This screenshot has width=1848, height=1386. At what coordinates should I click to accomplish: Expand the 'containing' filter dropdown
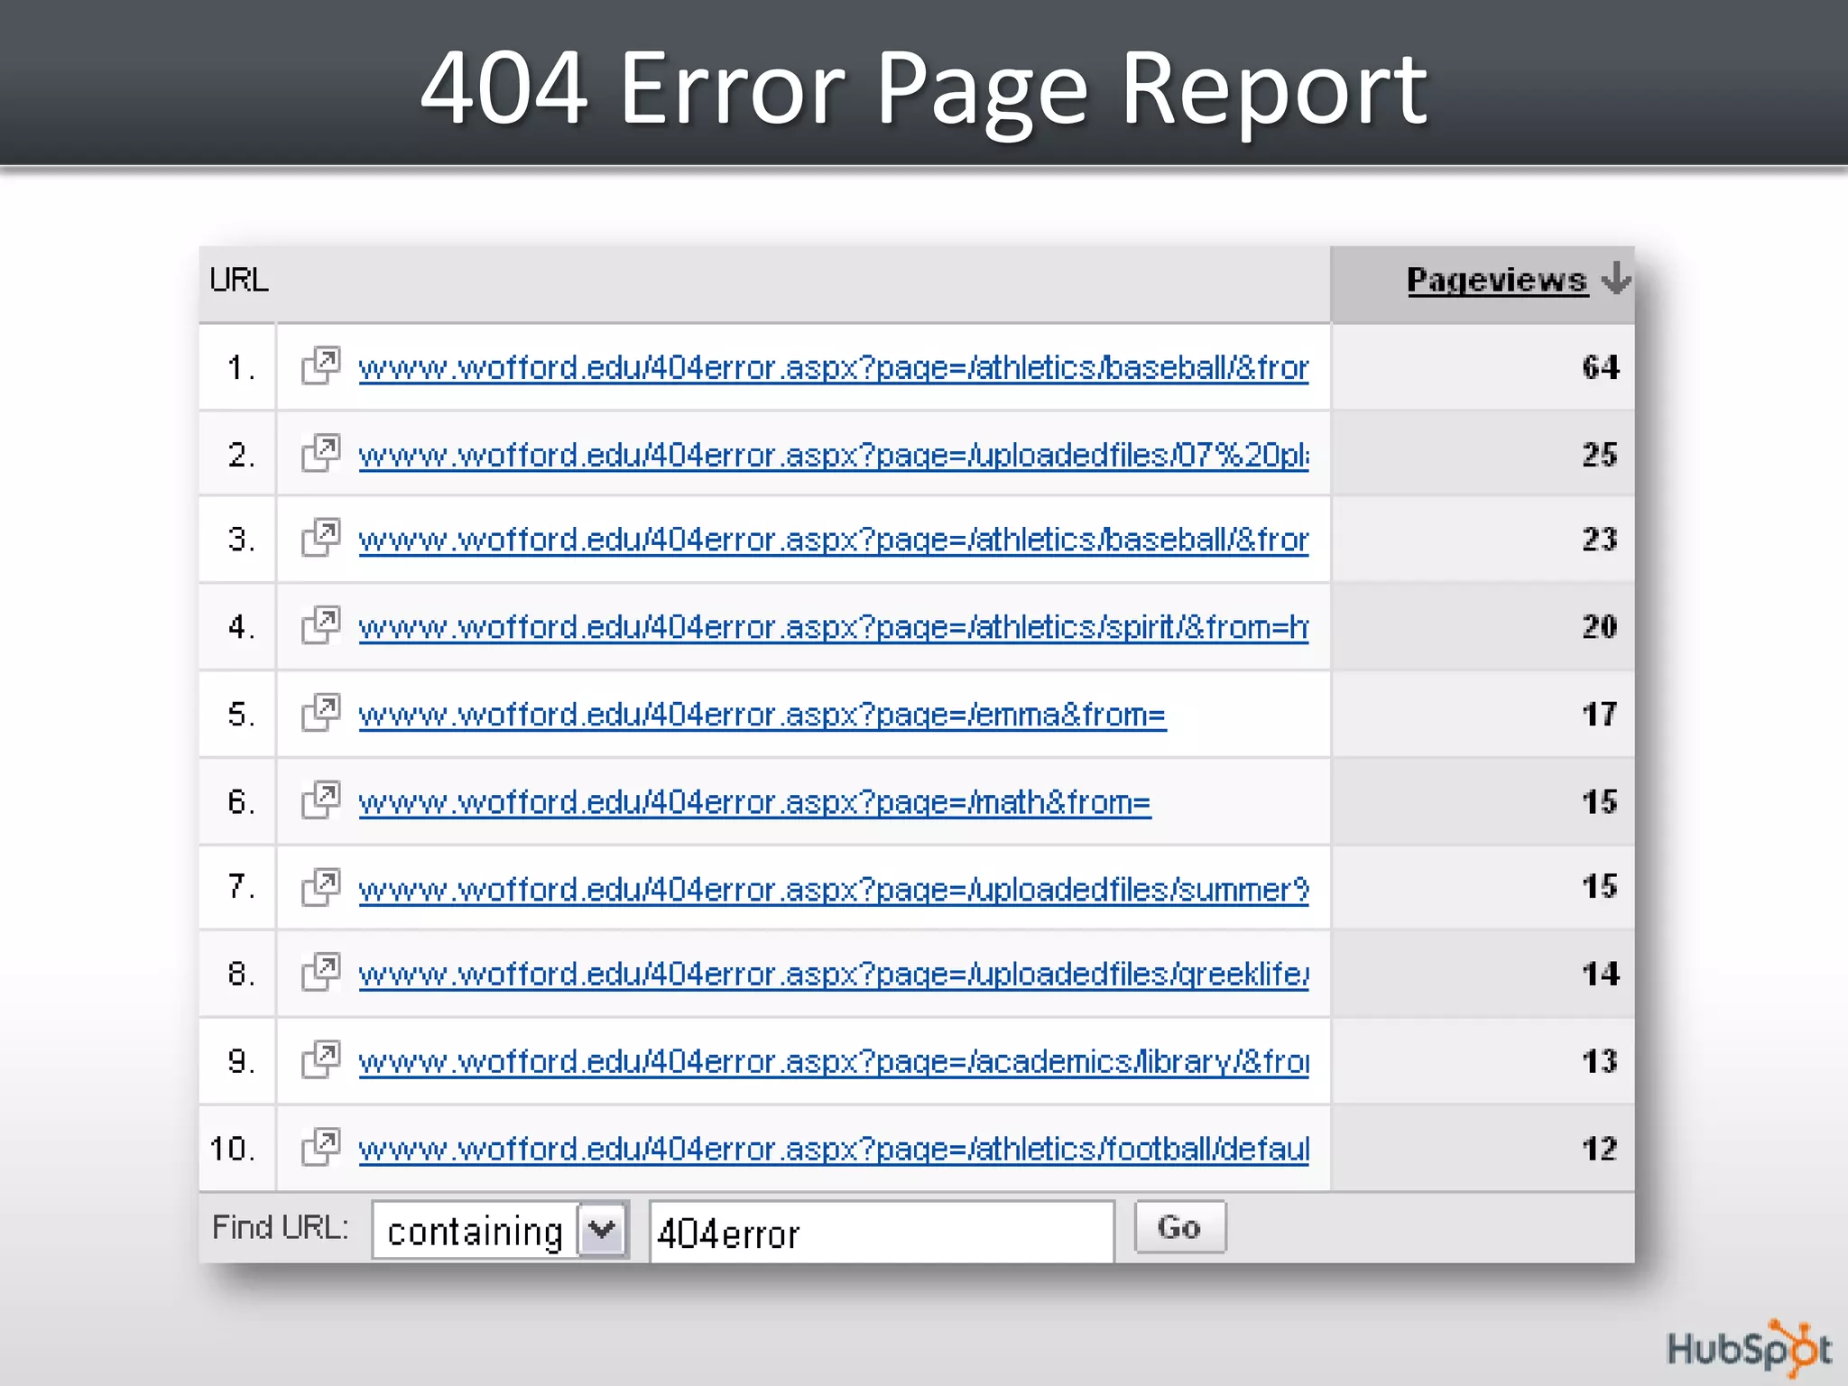pyautogui.click(x=602, y=1229)
